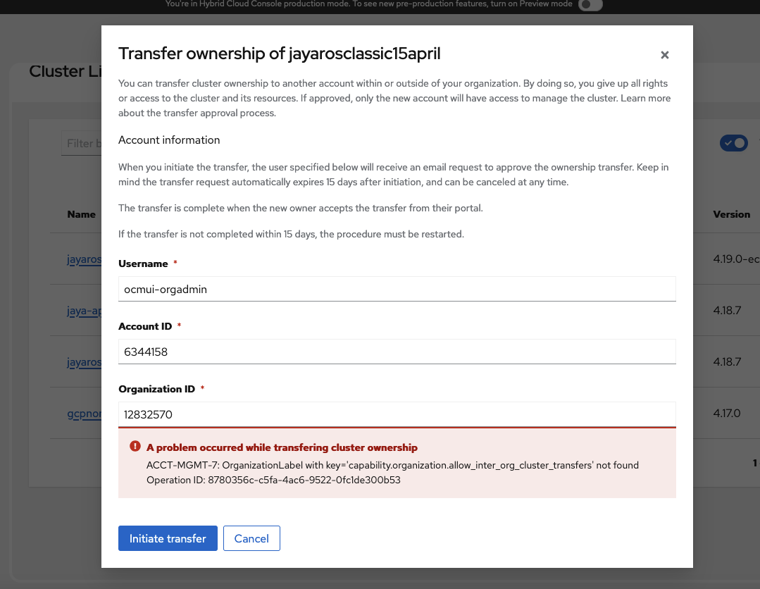
Task: Click the ACCT-MGMT-7 error message line
Action: pyautogui.click(x=392, y=465)
